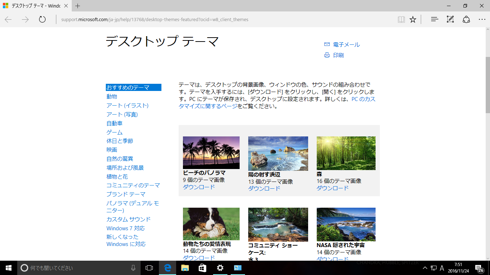Select the Make a Web Note tool
This screenshot has width=490, height=275.
tap(450, 19)
